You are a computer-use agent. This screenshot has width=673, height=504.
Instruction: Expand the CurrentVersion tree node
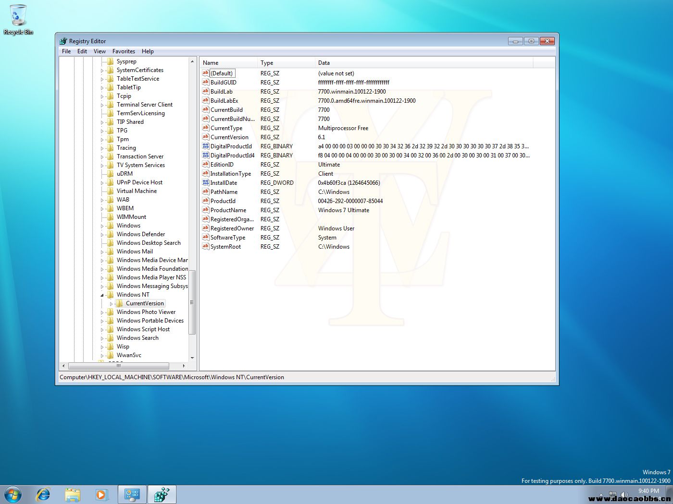click(112, 304)
